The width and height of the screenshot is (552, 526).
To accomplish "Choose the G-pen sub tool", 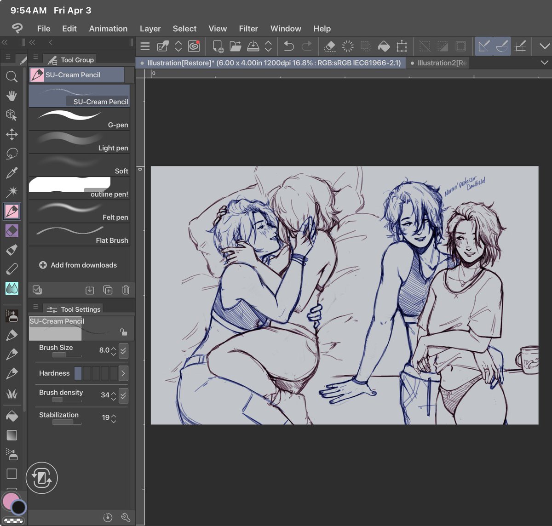I will pos(79,119).
